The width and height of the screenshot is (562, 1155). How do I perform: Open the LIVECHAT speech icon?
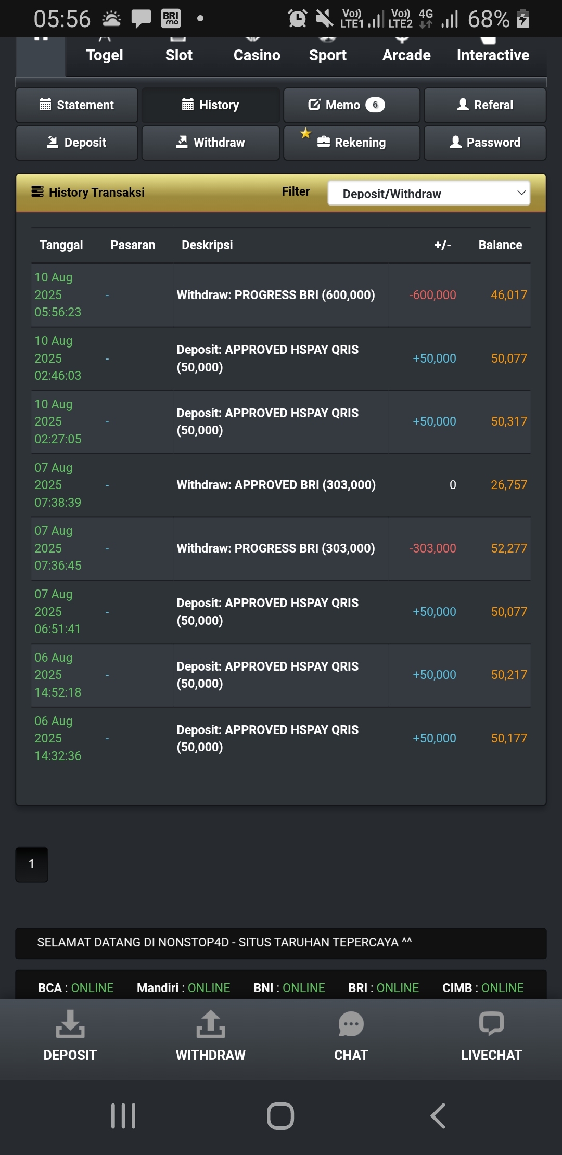[x=491, y=1023]
